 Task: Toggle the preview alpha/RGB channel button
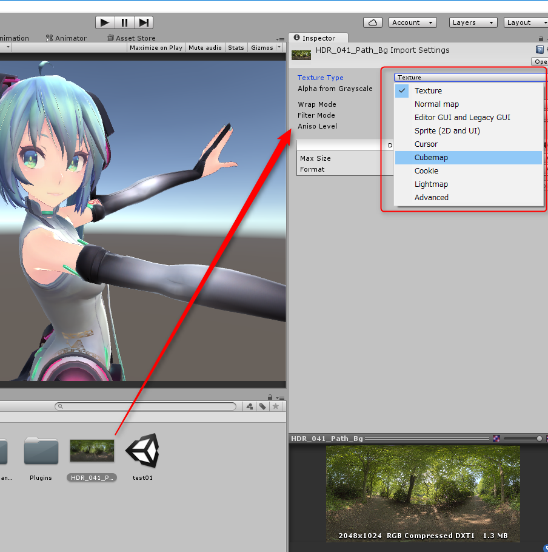tap(496, 439)
